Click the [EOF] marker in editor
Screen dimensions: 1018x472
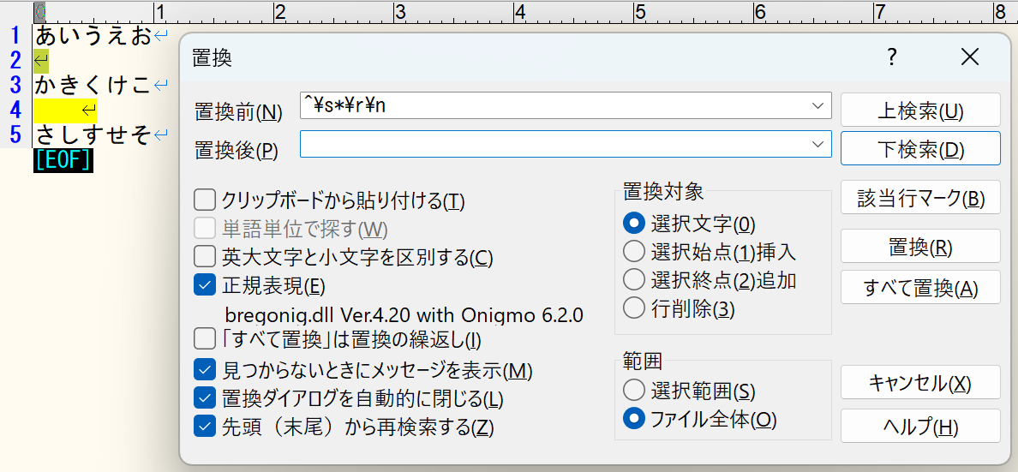[63, 161]
